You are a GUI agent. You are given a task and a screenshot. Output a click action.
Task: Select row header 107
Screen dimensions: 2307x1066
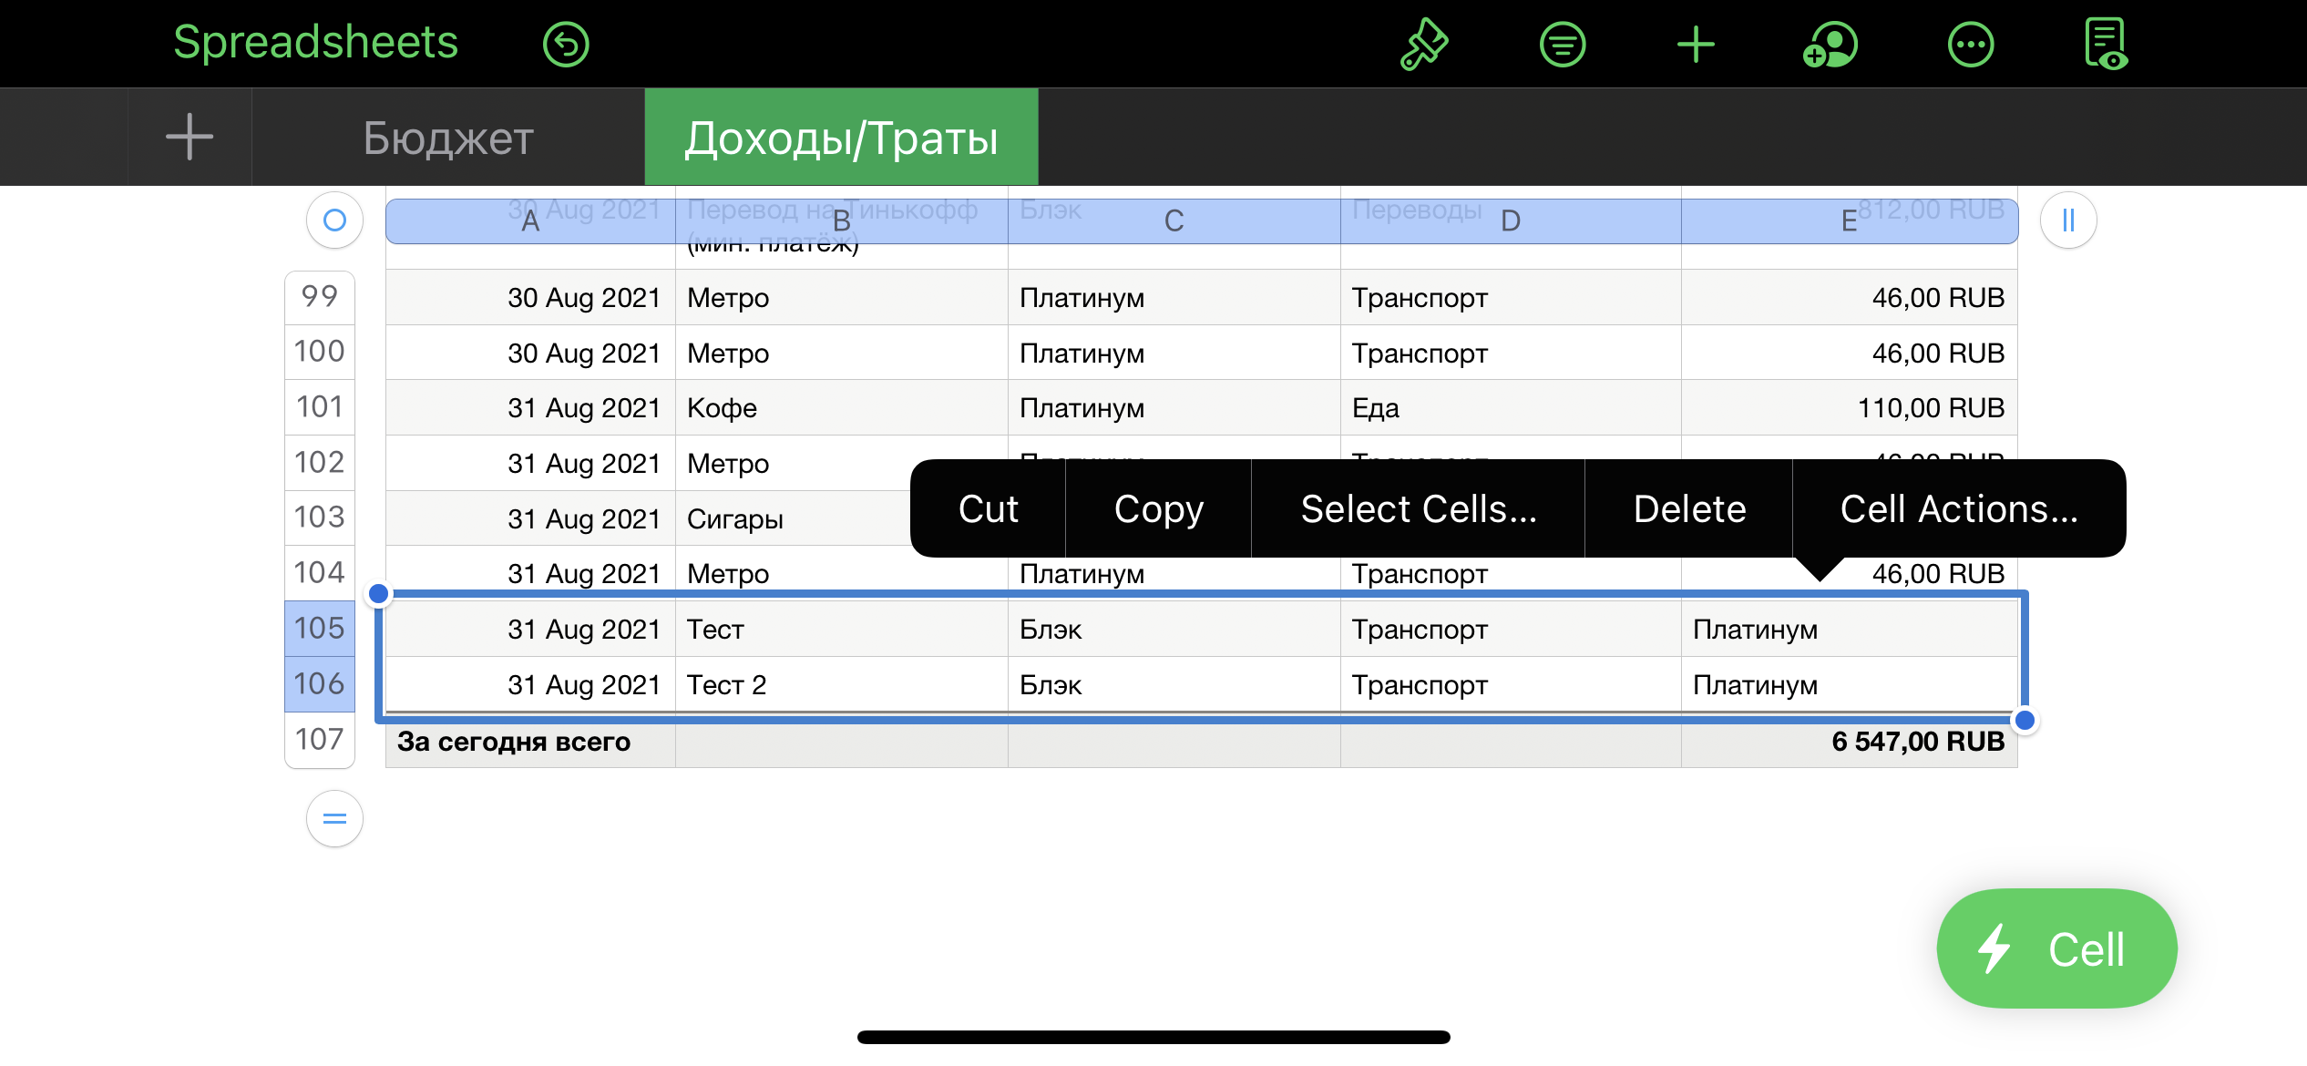tap(320, 739)
